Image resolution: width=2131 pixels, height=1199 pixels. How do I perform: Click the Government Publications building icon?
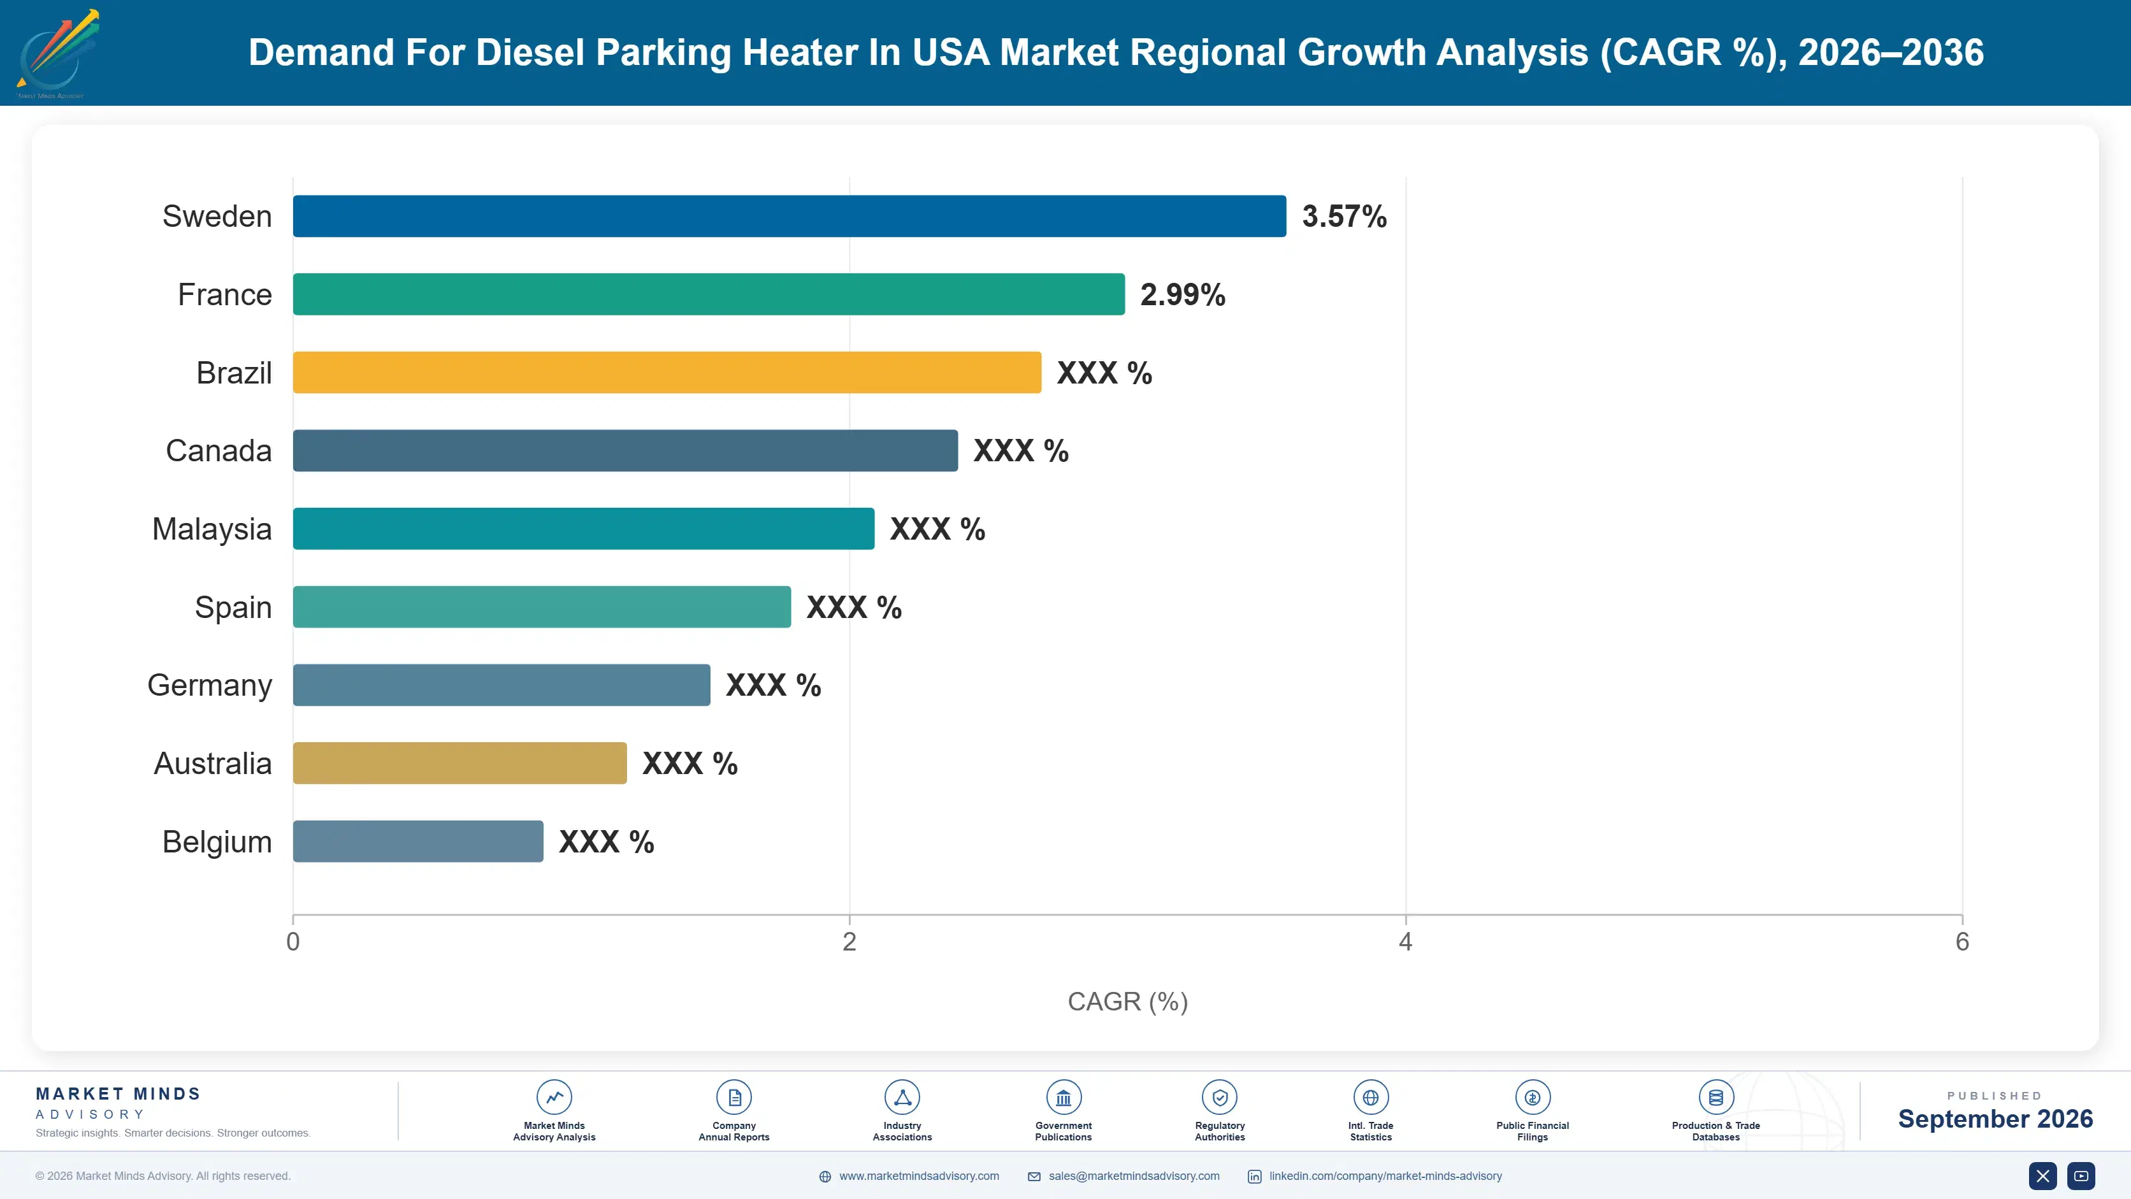pyautogui.click(x=1063, y=1097)
